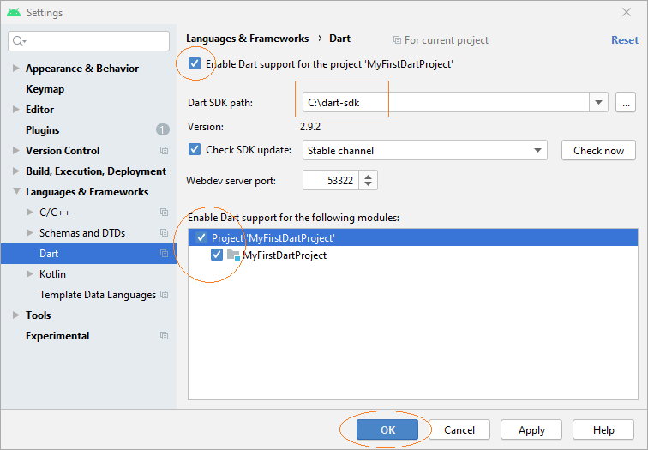
Task: Expand the Appearance & Behavior section
Action: (15, 69)
